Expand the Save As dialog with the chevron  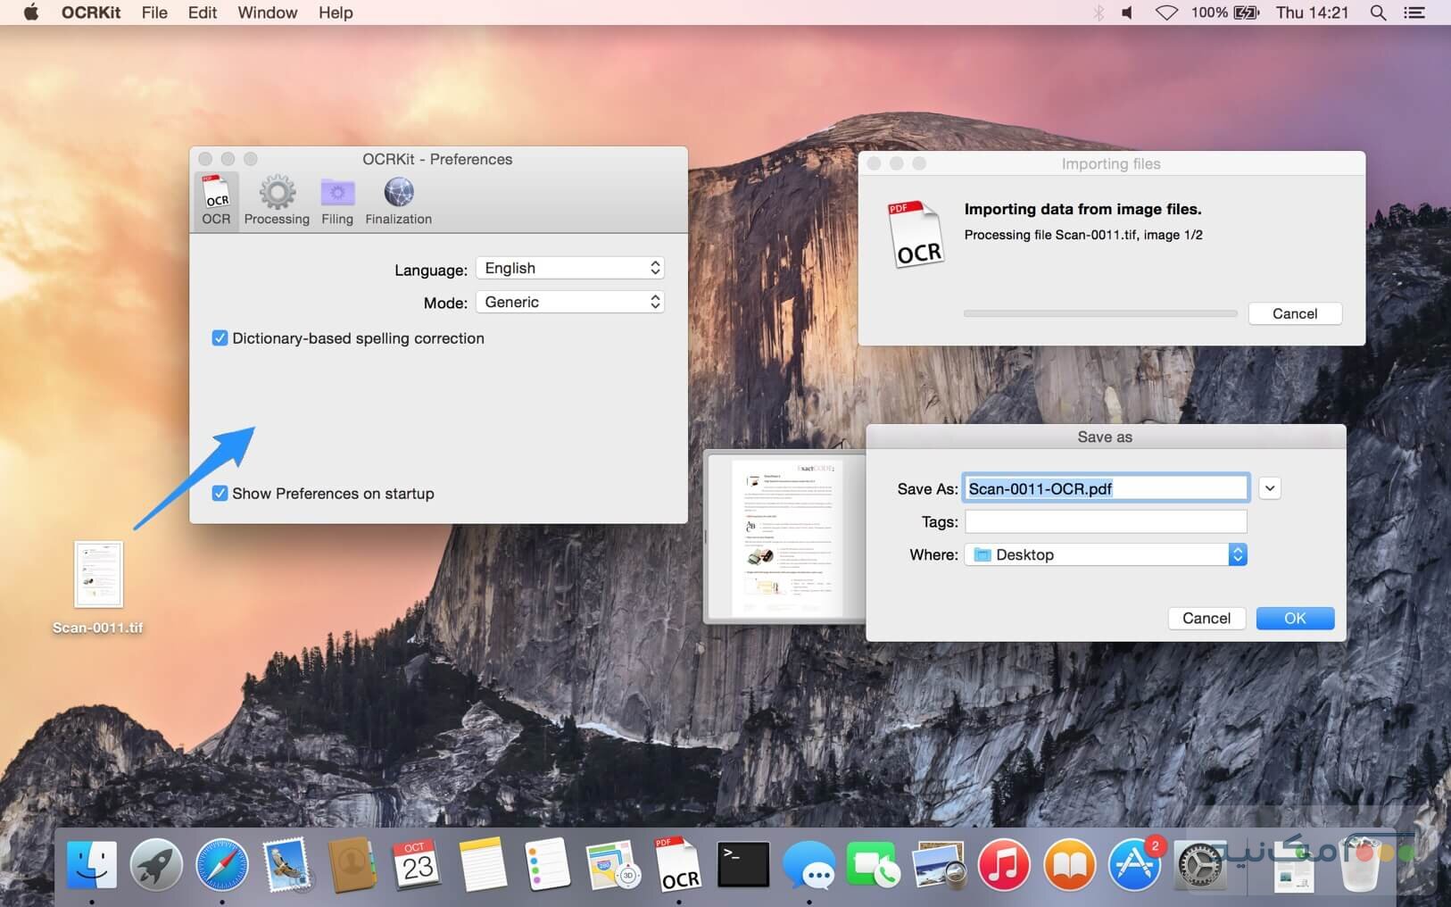point(1270,488)
